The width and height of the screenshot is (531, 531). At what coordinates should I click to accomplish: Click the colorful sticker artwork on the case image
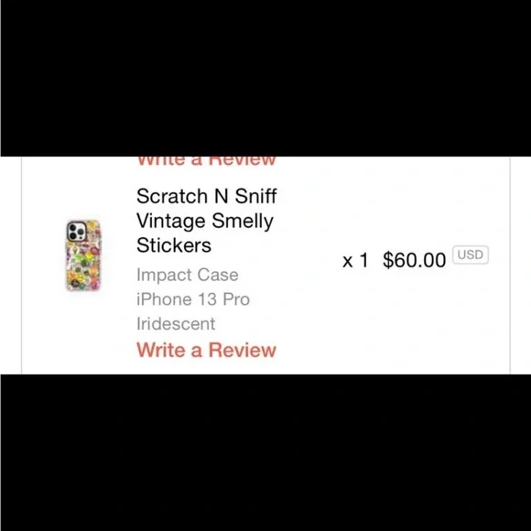83,265
